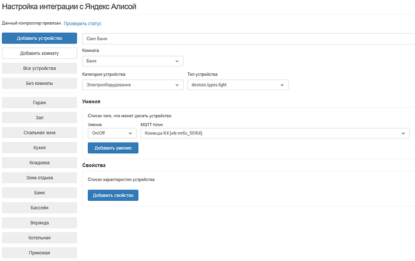Open the Комната dropdown showing Баня
This screenshot has width=415, height=261.
pyautogui.click(x=132, y=61)
